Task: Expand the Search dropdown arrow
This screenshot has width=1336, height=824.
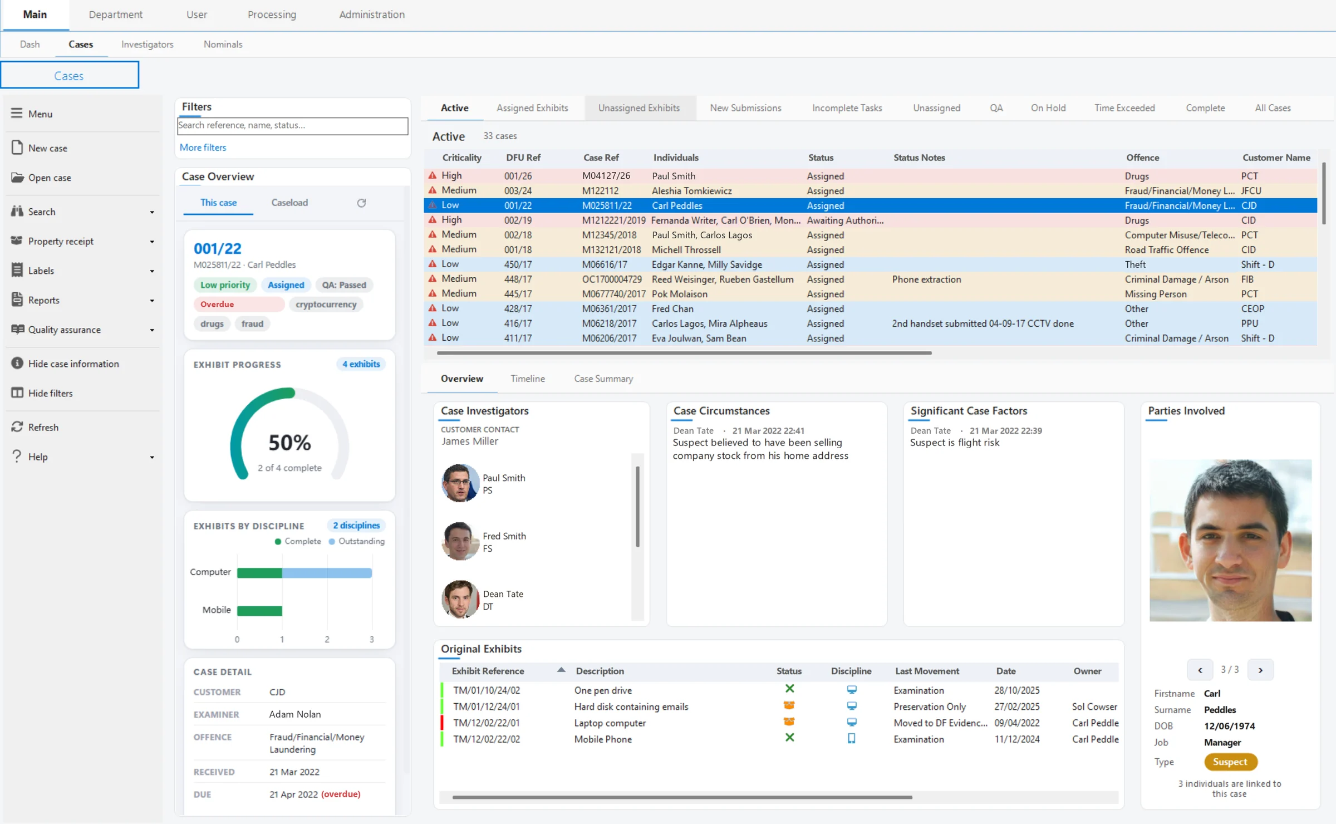Action: [x=152, y=212]
